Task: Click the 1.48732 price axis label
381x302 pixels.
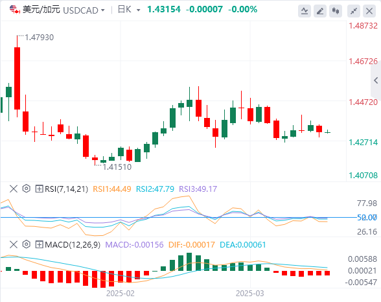Action: 364,26
